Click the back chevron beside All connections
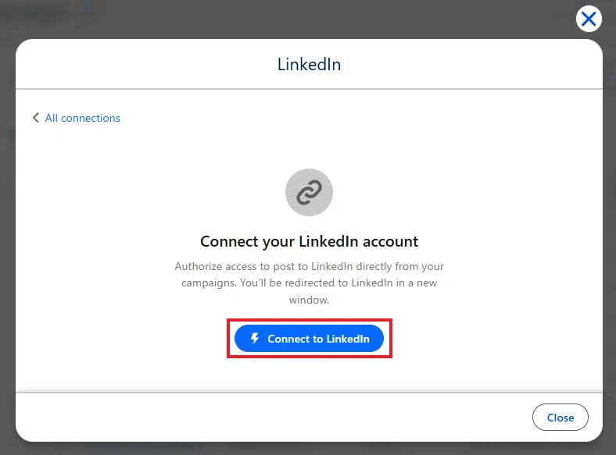The width and height of the screenshot is (616, 455). pyautogui.click(x=36, y=118)
